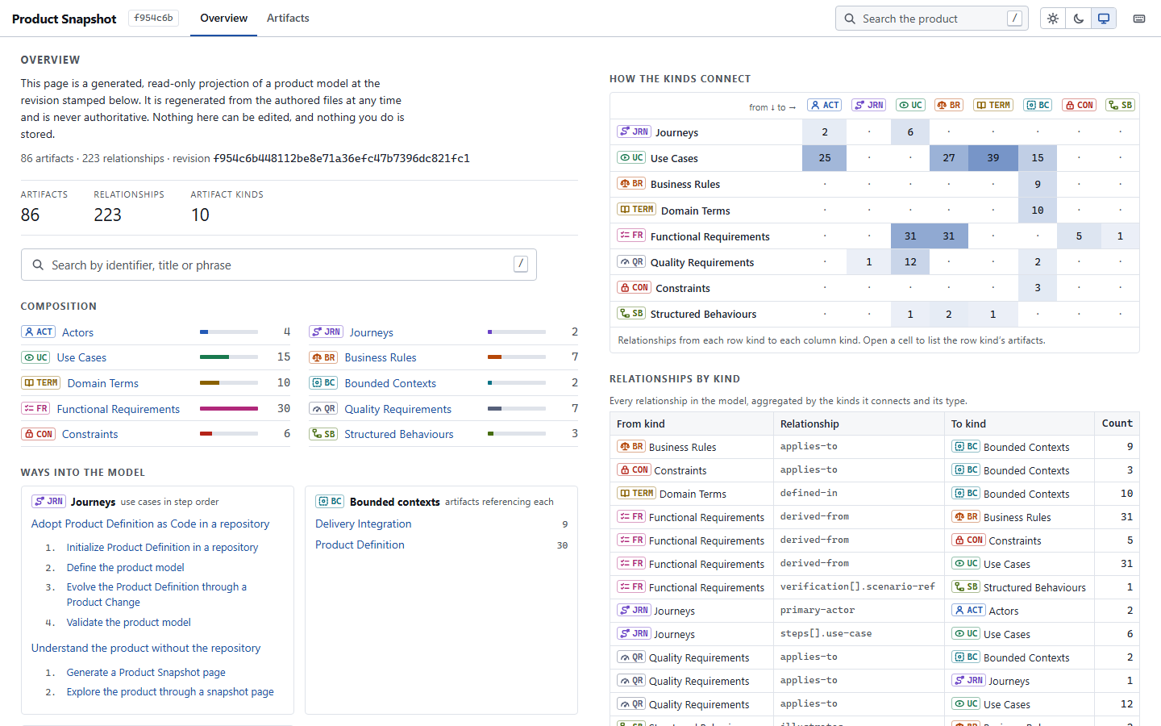Viewport: 1161px width, 726px height.
Task: Open Product Definition bounded context
Action: coord(360,544)
